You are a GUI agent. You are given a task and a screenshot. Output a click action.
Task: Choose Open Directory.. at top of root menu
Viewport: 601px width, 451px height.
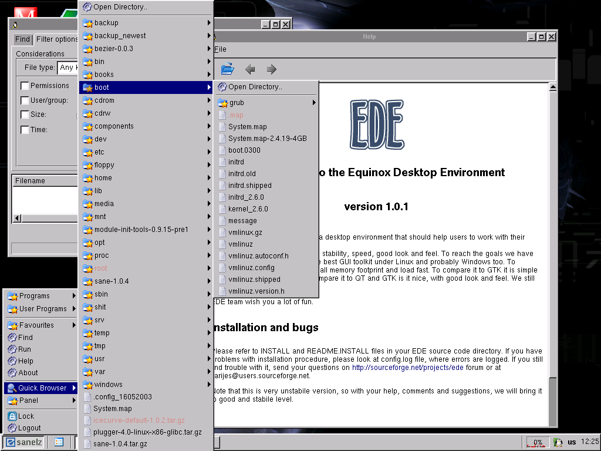[146, 7]
